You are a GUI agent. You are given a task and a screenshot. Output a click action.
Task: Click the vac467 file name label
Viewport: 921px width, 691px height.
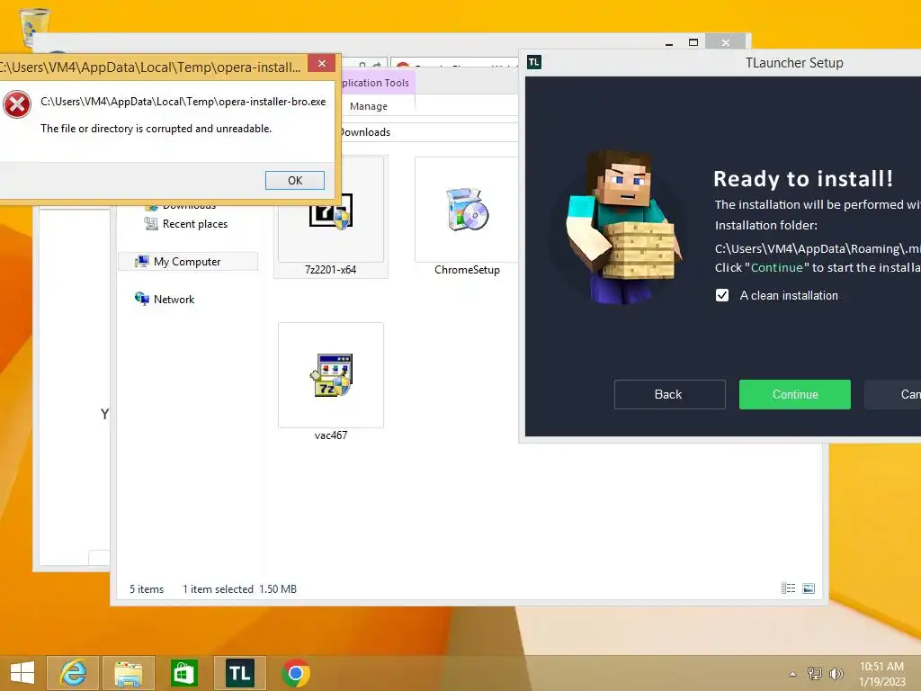click(x=331, y=435)
